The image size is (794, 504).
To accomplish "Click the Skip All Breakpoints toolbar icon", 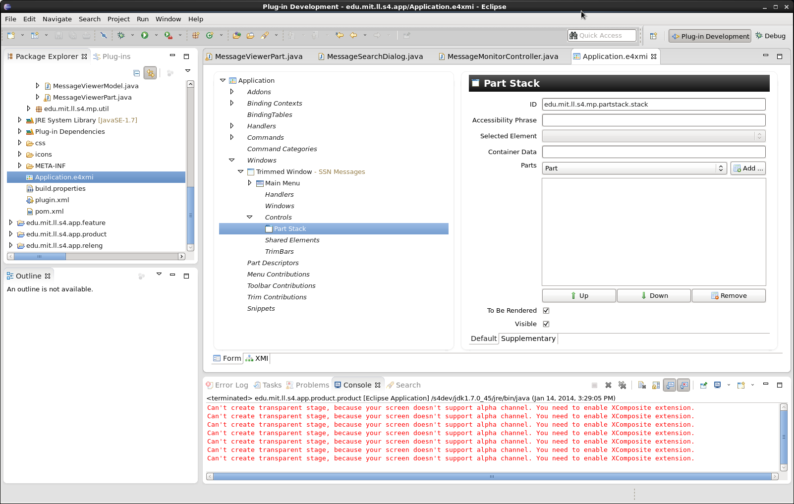I will click(x=104, y=35).
